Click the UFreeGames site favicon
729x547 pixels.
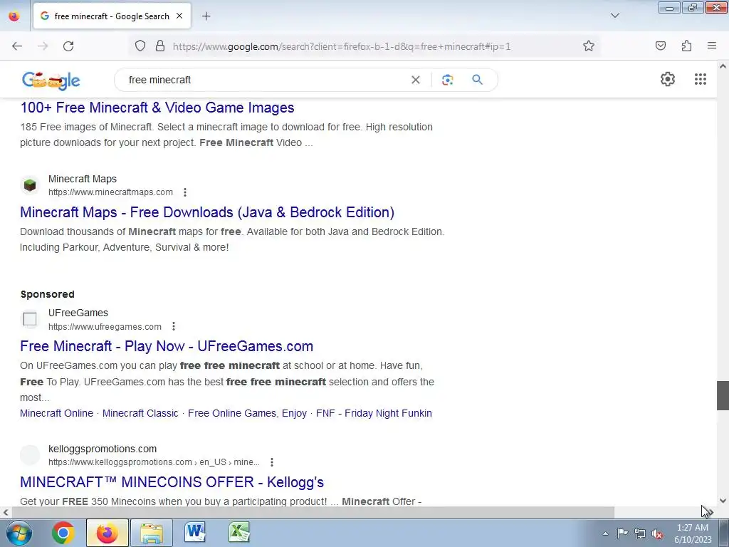coord(30,319)
